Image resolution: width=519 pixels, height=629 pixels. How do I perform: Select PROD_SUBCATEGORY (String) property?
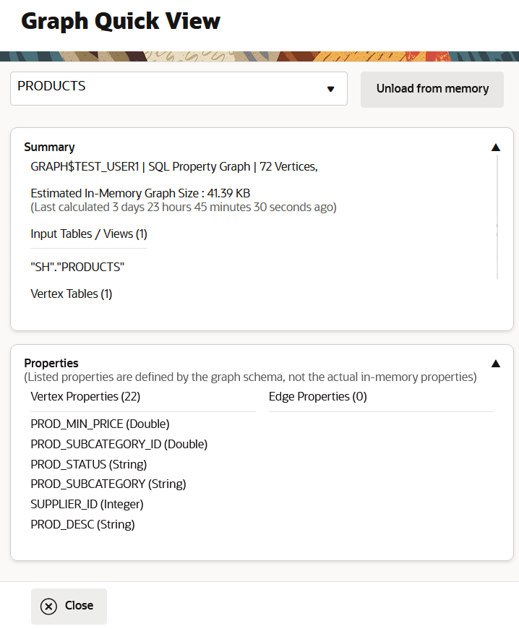[108, 484]
